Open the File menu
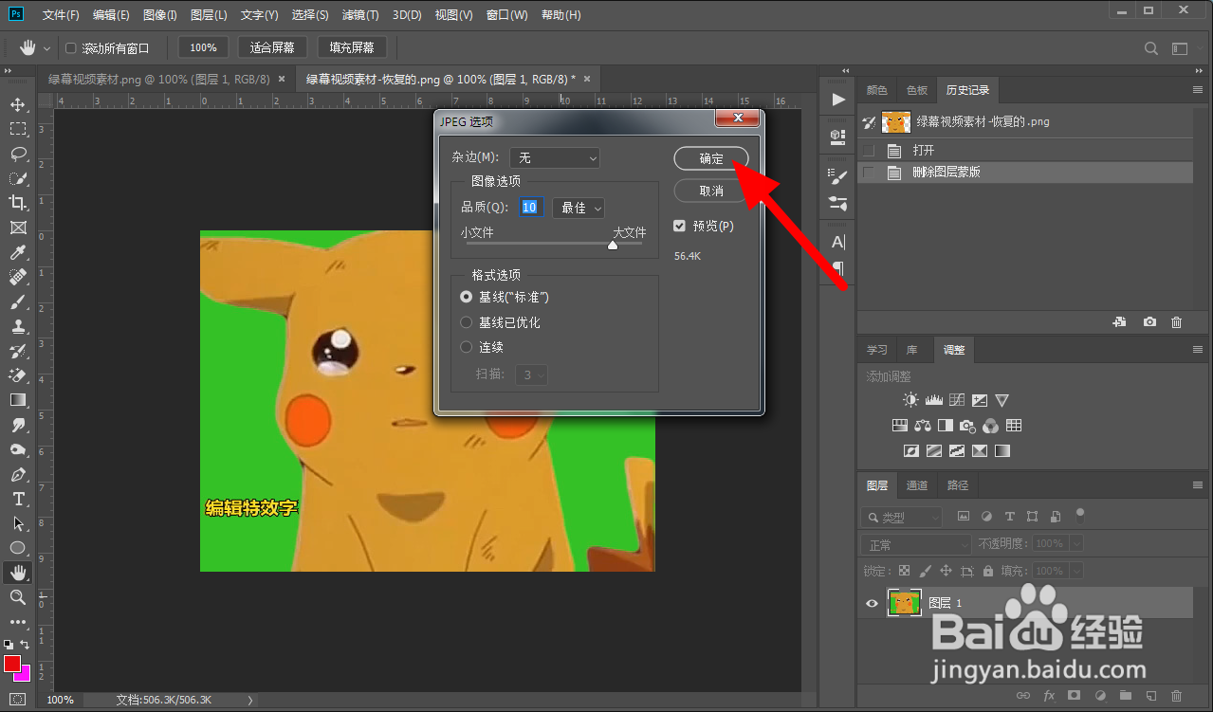This screenshot has height=712, width=1213. click(x=62, y=15)
